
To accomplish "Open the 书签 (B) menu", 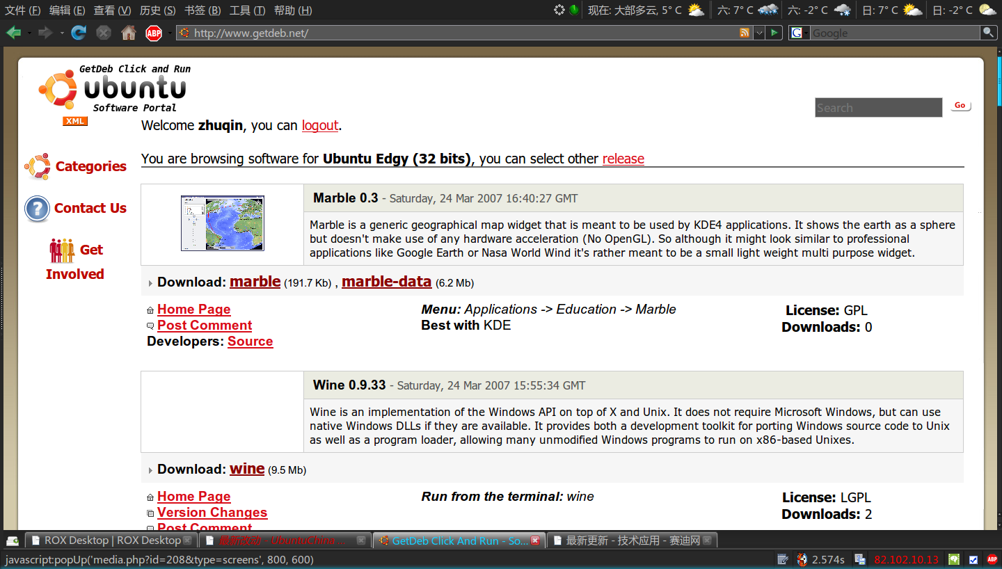I will [x=202, y=10].
